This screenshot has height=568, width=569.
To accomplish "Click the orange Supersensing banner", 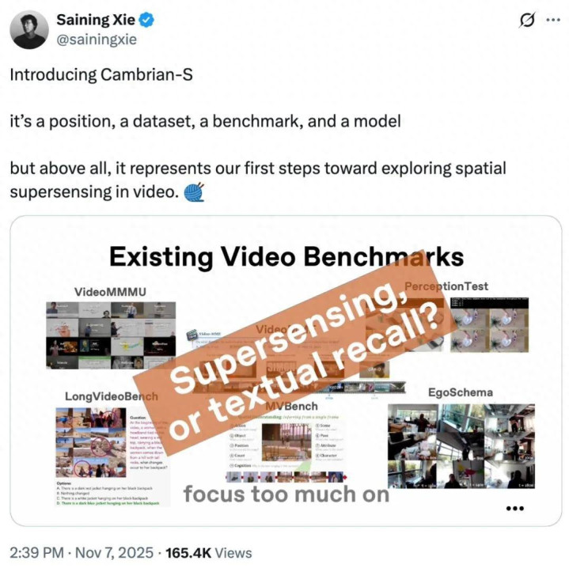I will (294, 358).
